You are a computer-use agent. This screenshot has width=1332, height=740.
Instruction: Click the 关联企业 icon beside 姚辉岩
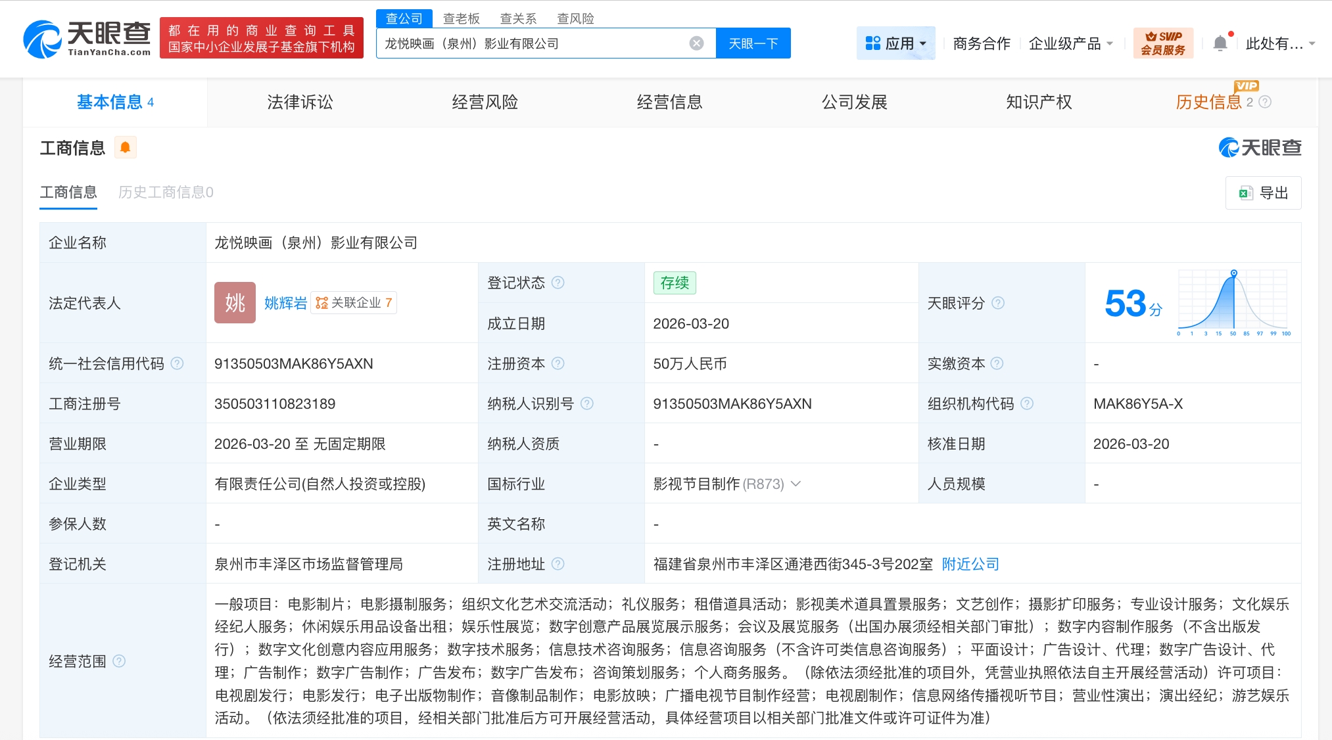pos(322,303)
